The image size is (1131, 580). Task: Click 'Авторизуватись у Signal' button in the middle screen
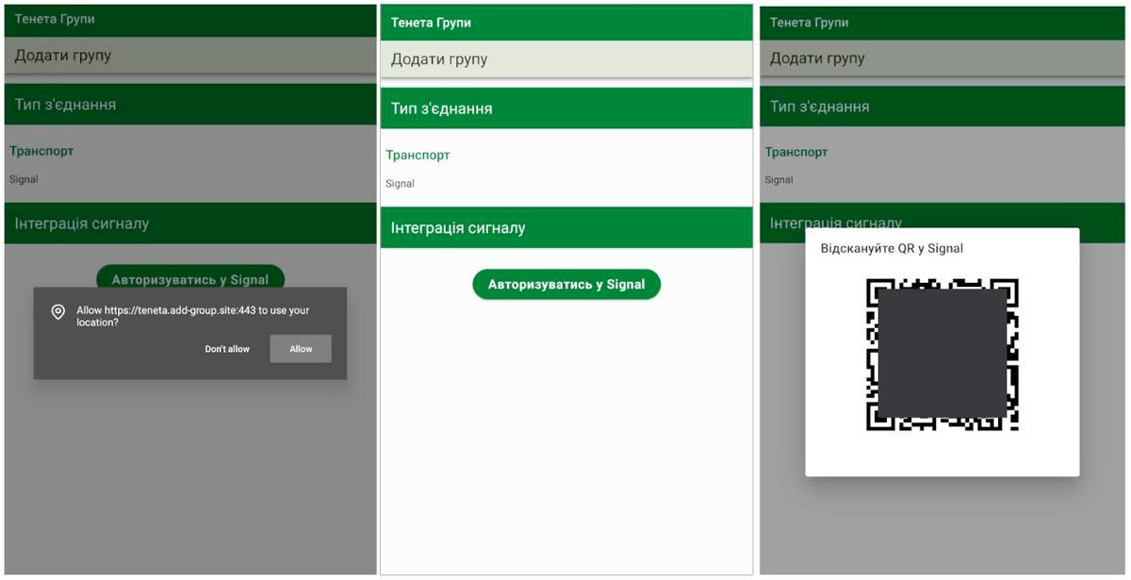click(566, 284)
